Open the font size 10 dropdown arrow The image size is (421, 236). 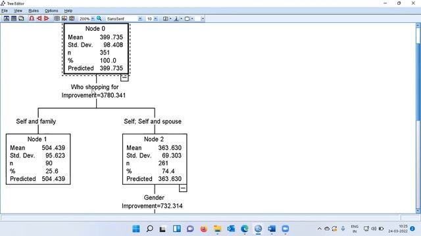155,19
